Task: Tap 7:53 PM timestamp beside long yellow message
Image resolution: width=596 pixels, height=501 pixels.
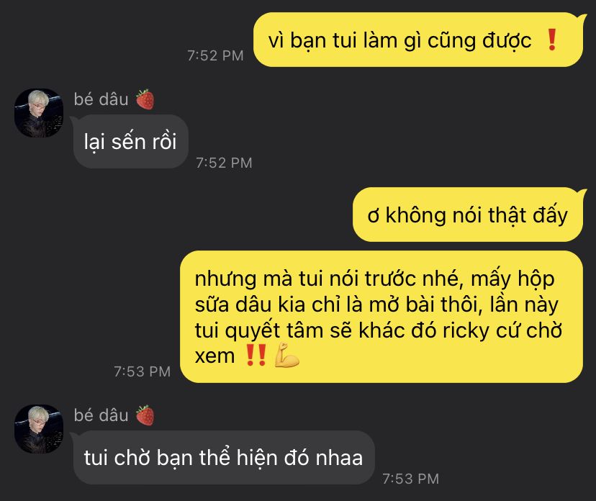Action: click(142, 371)
